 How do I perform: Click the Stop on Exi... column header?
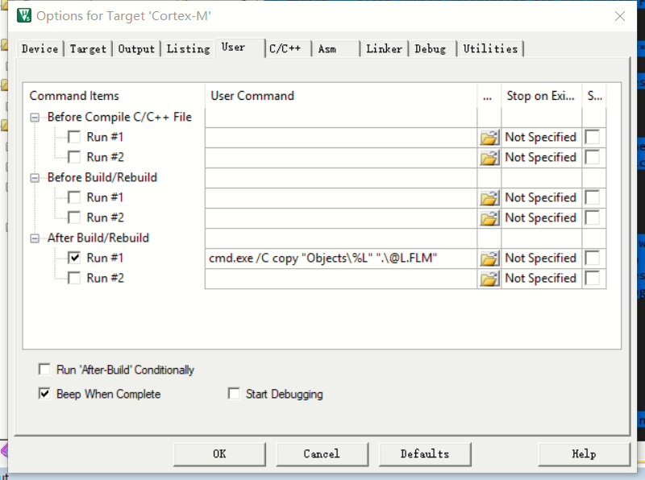click(541, 96)
